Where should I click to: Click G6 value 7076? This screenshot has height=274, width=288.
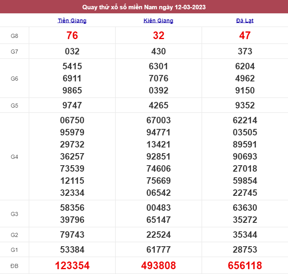(159, 79)
